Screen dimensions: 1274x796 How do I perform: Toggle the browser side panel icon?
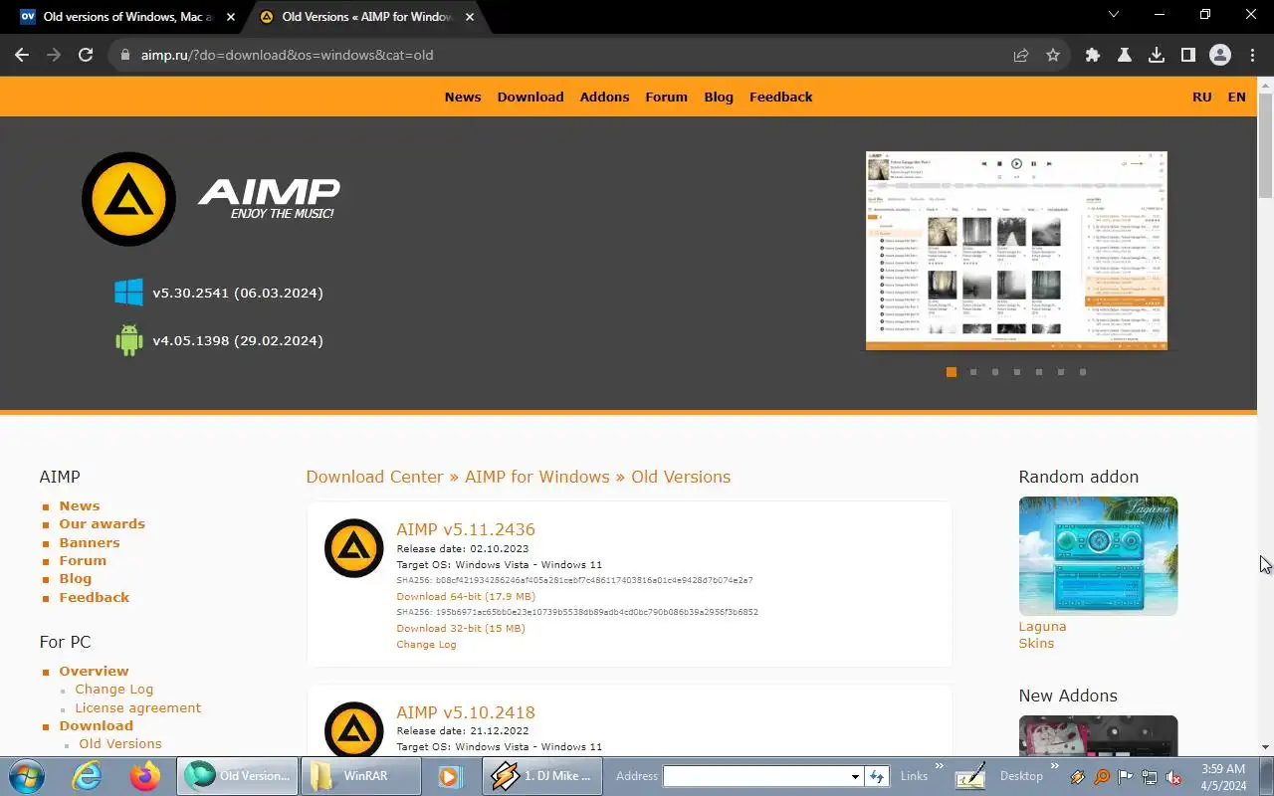1188,56
